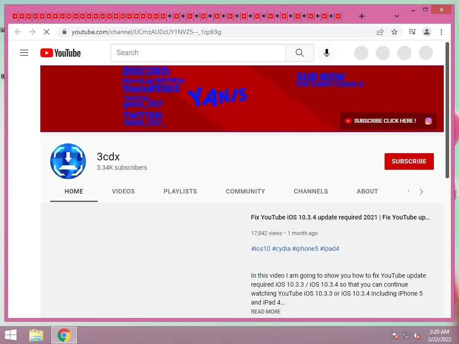Viewport: 459px width, 344px height.
Task: Click the 17,842 views text
Action: click(266, 233)
